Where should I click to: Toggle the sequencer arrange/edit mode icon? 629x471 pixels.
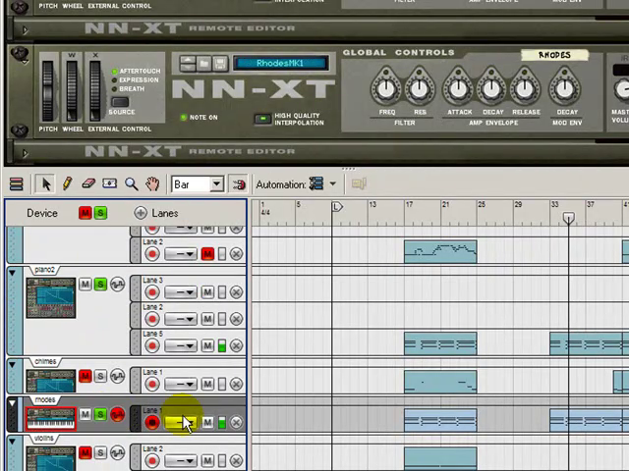[x=17, y=184]
